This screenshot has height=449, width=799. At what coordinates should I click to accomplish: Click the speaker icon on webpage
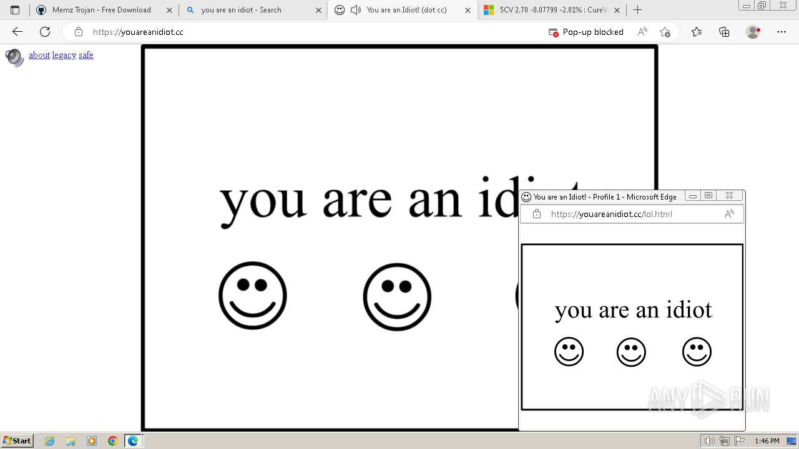coord(14,57)
